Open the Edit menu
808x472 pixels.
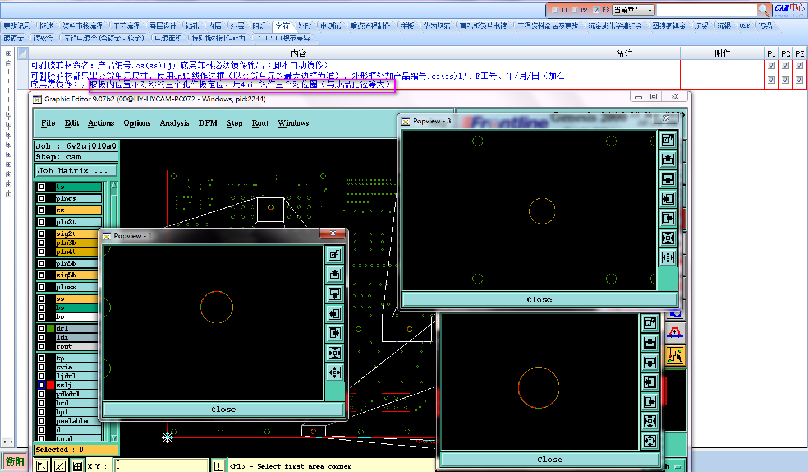pyautogui.click(x=72, y=123)
